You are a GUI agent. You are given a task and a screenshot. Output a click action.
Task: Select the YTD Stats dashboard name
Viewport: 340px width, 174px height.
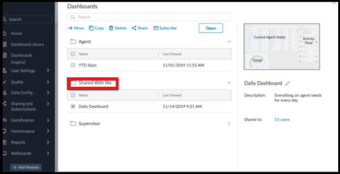(x=87, y=65)
